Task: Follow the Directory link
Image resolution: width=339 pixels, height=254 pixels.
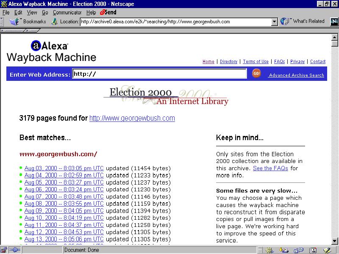Action: tap(228, 61)
